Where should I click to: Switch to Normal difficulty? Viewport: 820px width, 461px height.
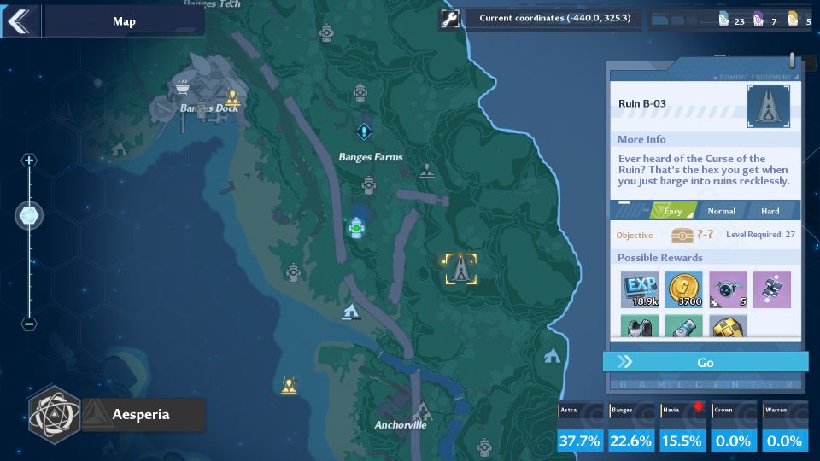click(x=721, y=211)
